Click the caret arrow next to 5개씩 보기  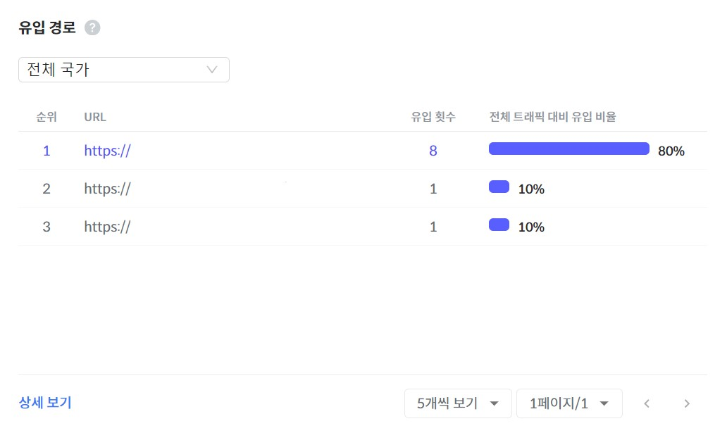[495, 403]
